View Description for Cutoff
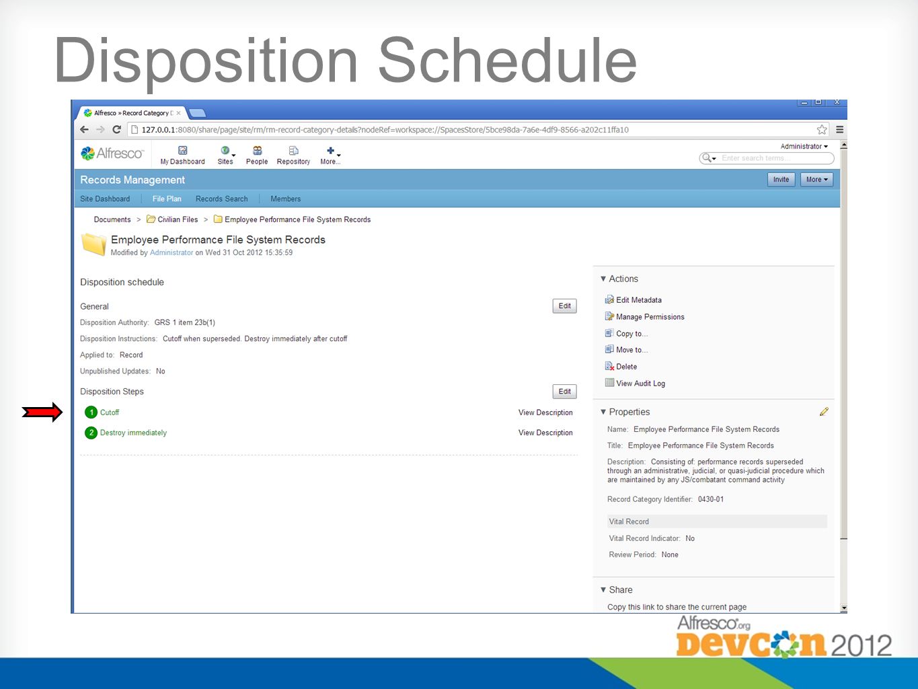This screenshot has width=918, height=689. 545,412
